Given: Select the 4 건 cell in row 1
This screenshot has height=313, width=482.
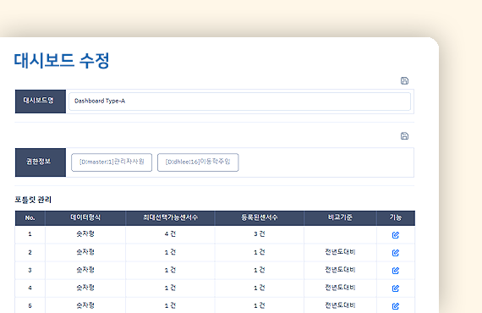Looking at the screenshot, I should tap(170, 234).
